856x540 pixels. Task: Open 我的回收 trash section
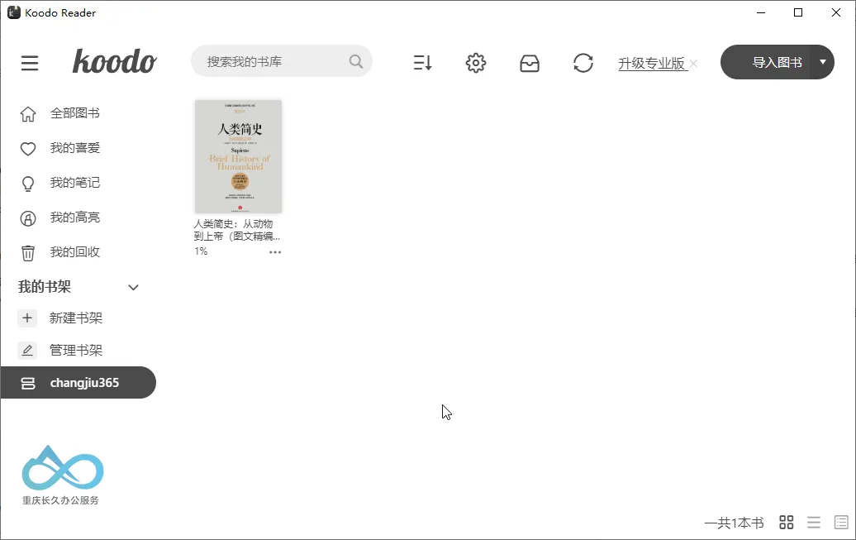[75, 252]
